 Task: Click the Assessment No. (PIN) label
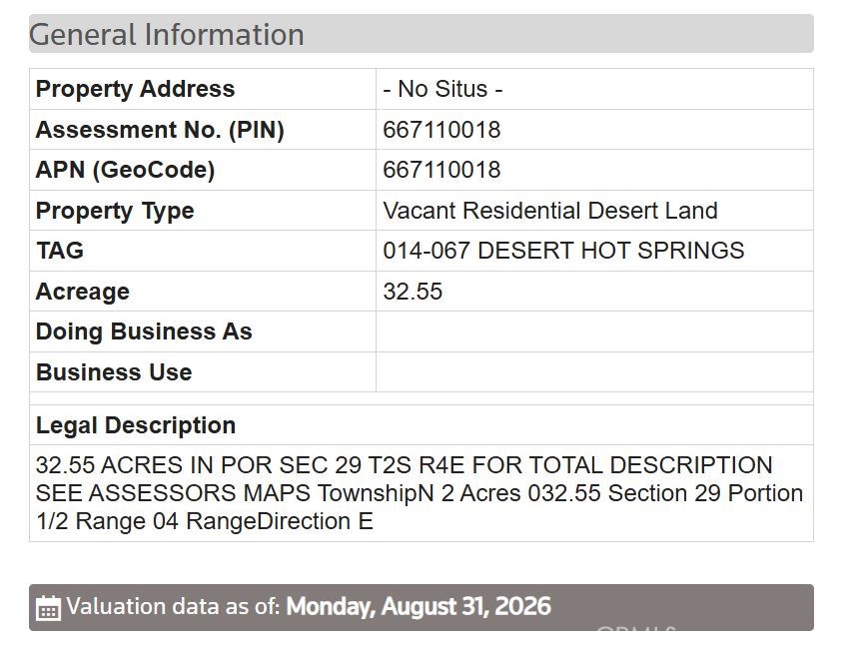160,130
